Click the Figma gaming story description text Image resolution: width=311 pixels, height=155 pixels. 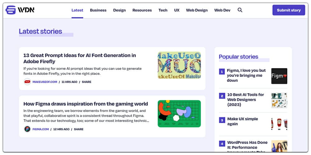(86, 116)
